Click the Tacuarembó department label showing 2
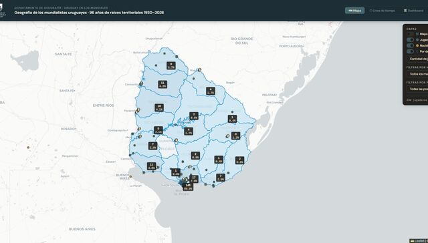428x243 pixels. click(x=194, y=116)
